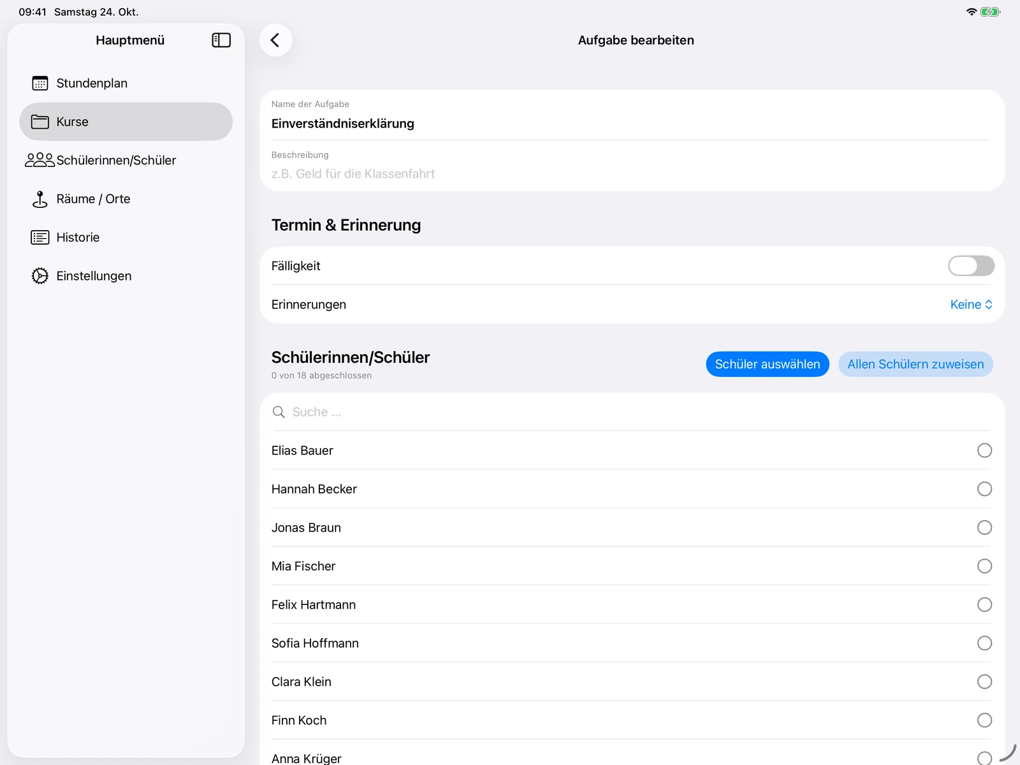
Task: Click the search magnifier icon
Action: pos(279,412)
